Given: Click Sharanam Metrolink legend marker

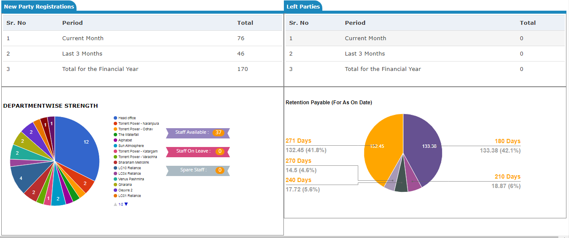Looking at the screenshot, I should click(x=115, y=162).
